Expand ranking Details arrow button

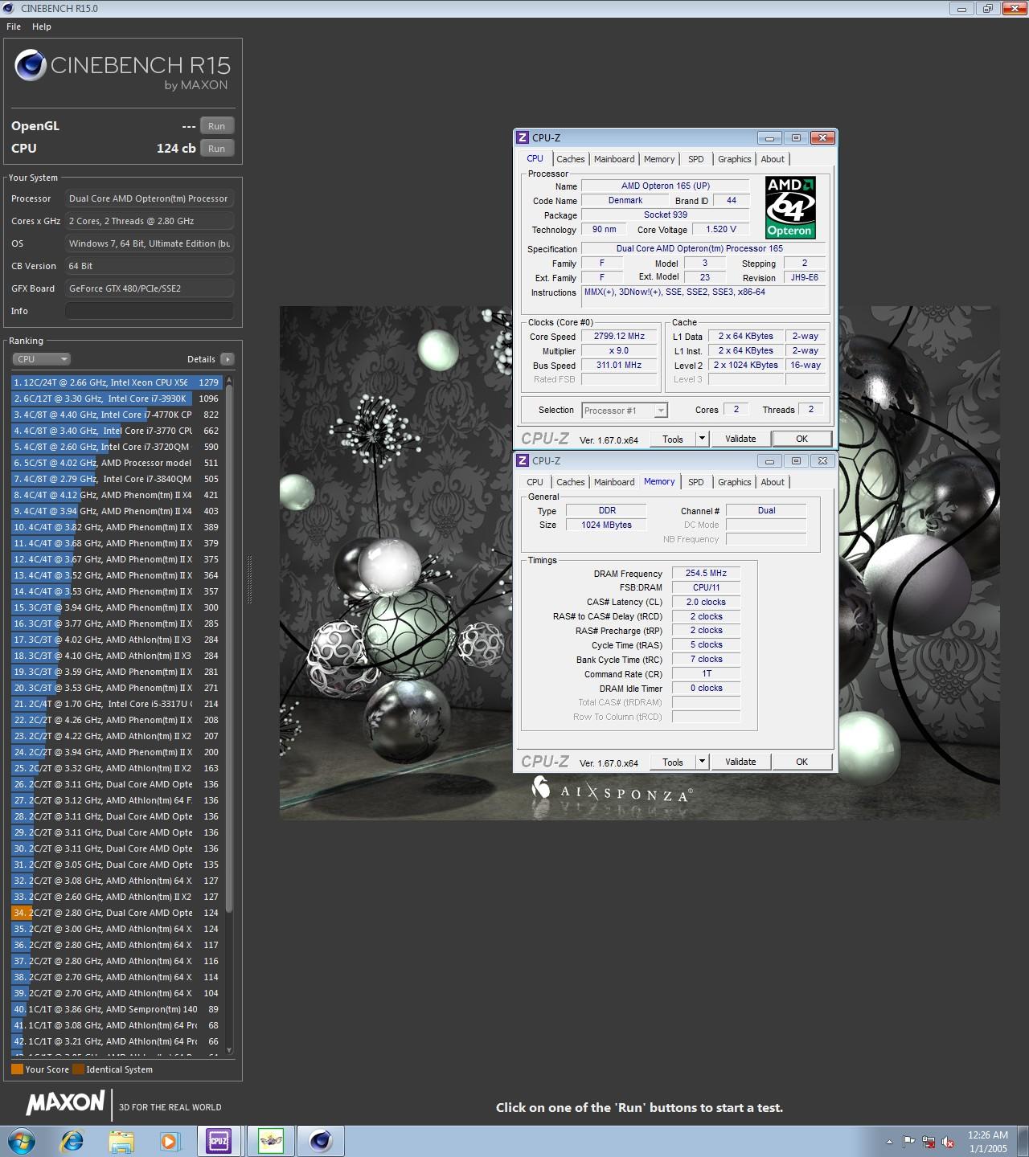tap(228, 359)
